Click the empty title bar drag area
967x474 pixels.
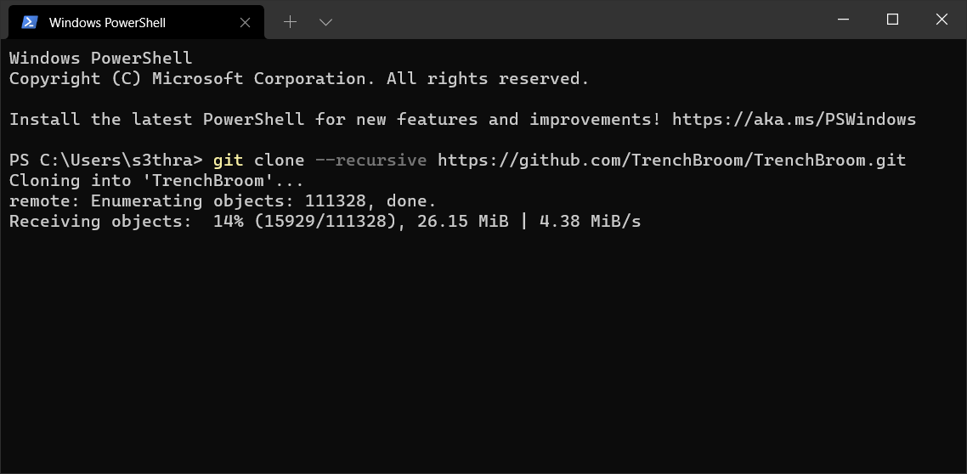click(x=580, y=20)
